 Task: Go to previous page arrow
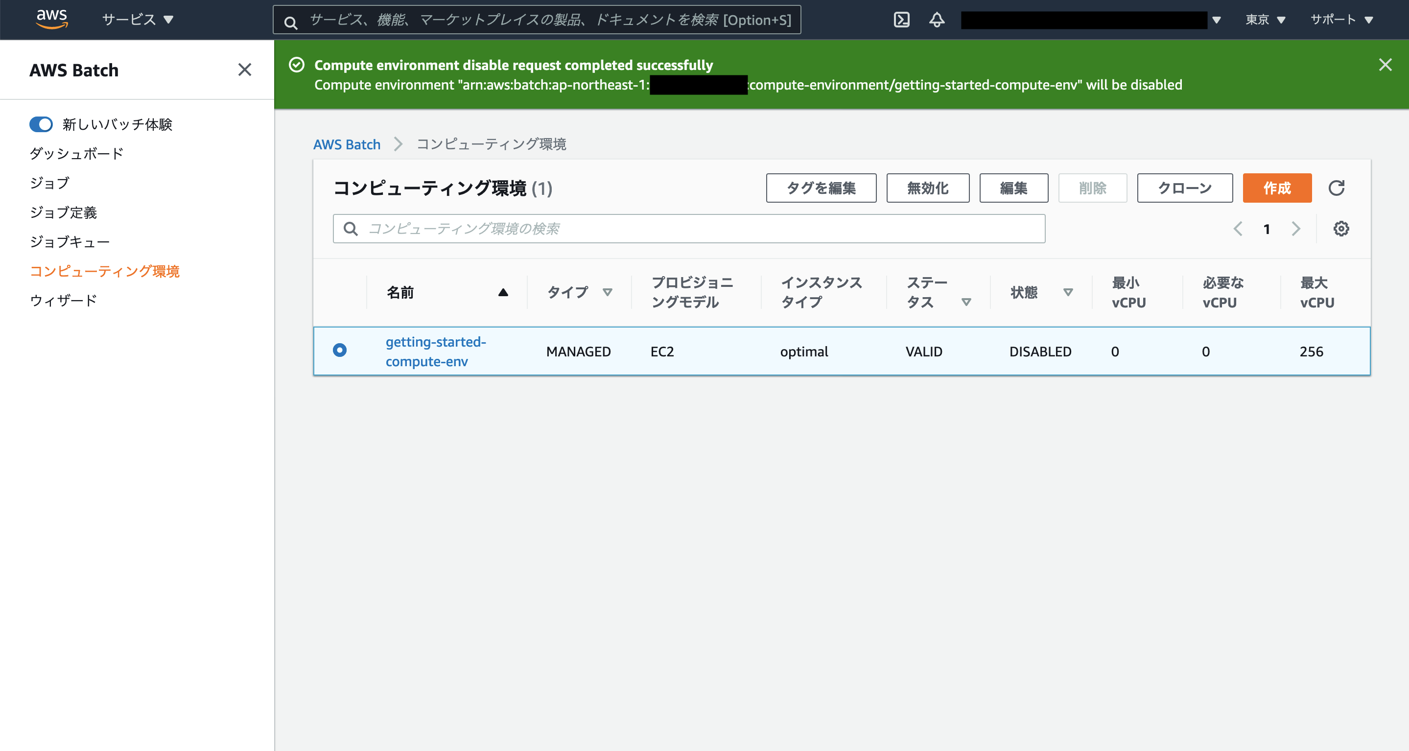[x=1238, y=229]
